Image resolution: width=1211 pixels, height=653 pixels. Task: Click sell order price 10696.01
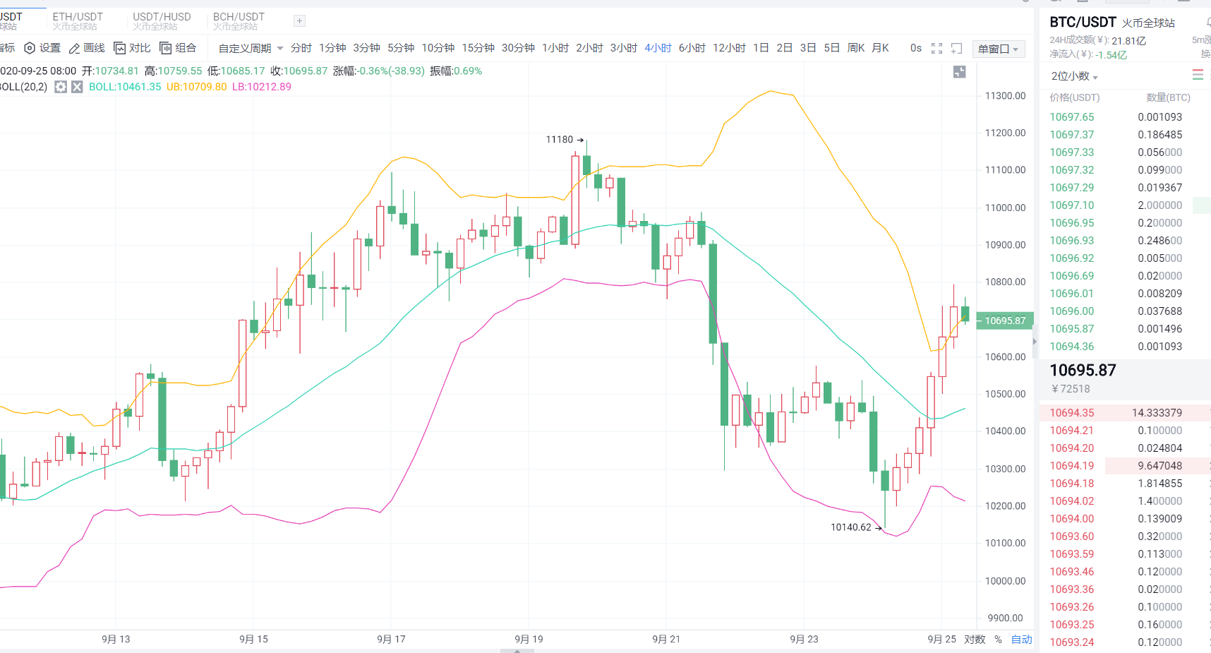click(1071, 294)
